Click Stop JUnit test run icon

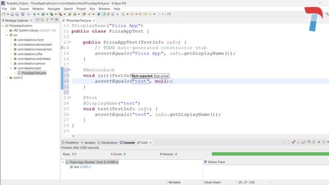click(x=319, y=142)
